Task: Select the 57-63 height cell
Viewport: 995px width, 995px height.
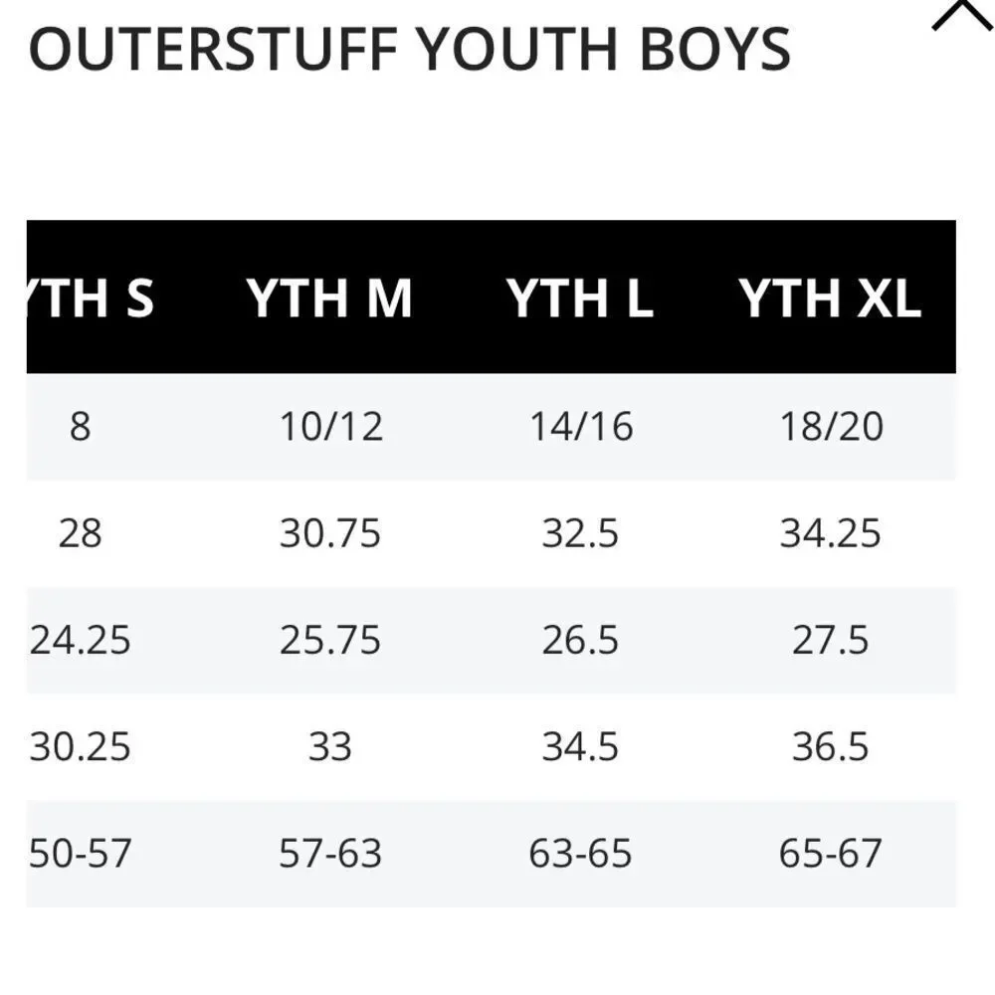Action: tap(330, 853)
